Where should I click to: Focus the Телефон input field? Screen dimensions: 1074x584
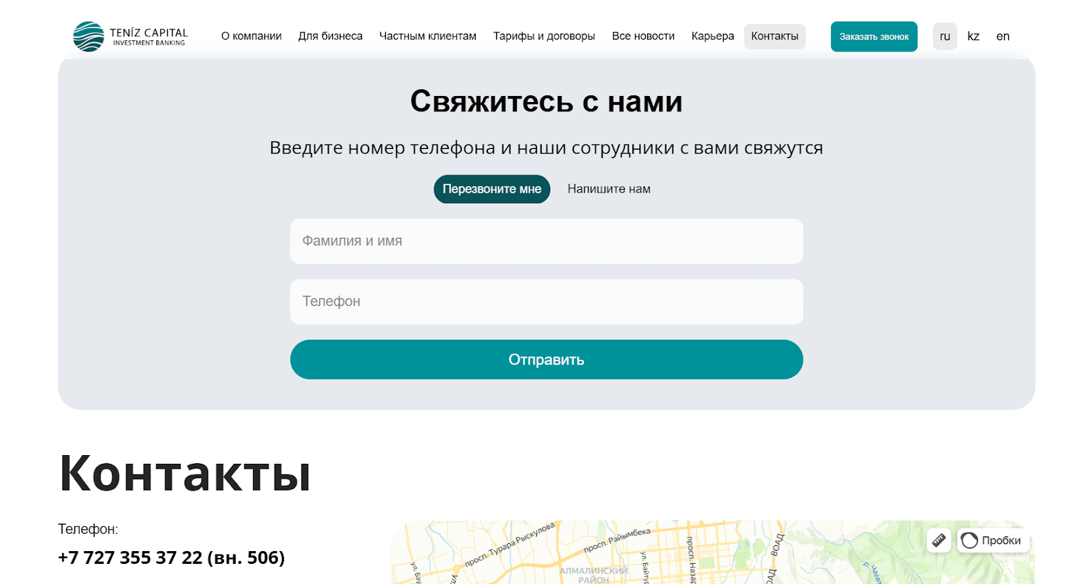[x=546, y=301]
